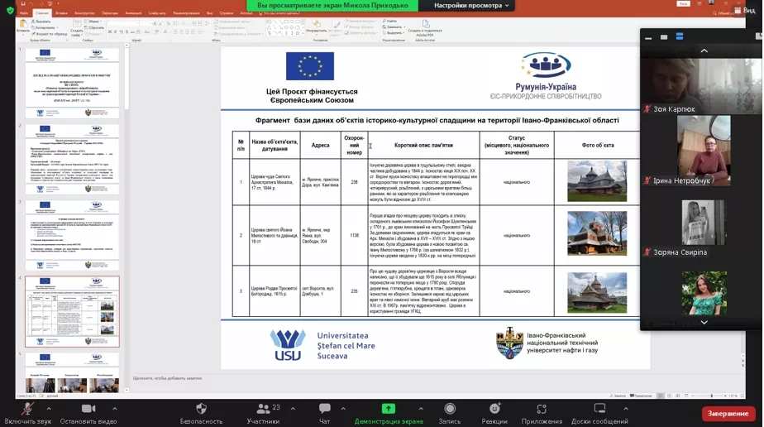Start recording with the Запись icon
Viewport: 764px width, 427px height.
pyautogui.click(x=449, y=409)
